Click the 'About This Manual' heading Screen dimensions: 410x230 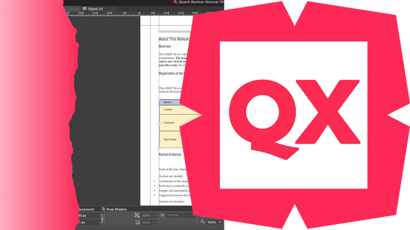click(x=174, y=39)
